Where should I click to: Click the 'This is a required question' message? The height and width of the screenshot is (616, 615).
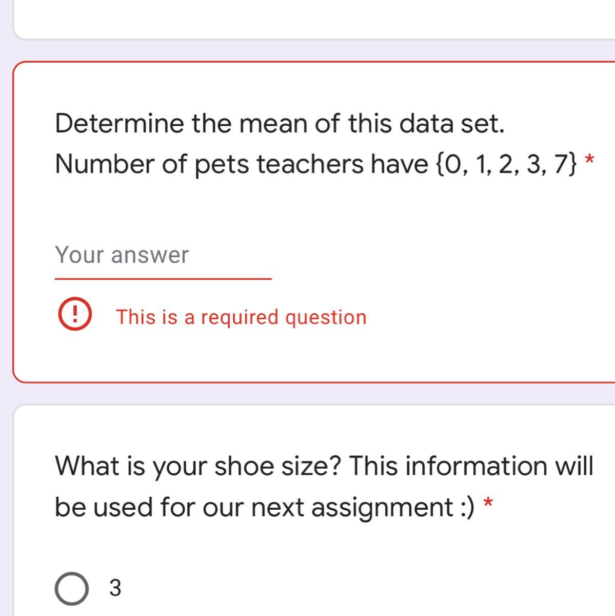click(x=241, y=317)
